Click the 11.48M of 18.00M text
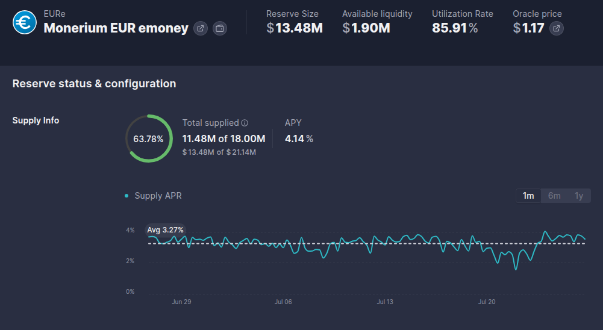603x330 pixels. [x=224, y=139]
